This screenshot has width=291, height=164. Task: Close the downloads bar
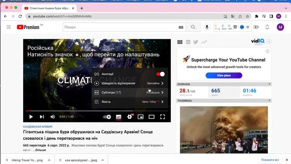point(287,160)
